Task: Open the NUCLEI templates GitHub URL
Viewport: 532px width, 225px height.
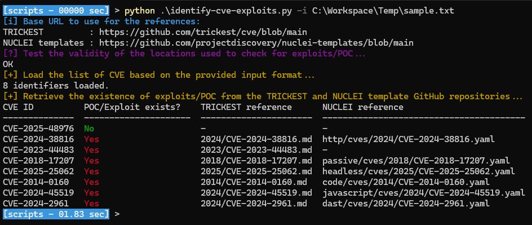Action: 256,43
